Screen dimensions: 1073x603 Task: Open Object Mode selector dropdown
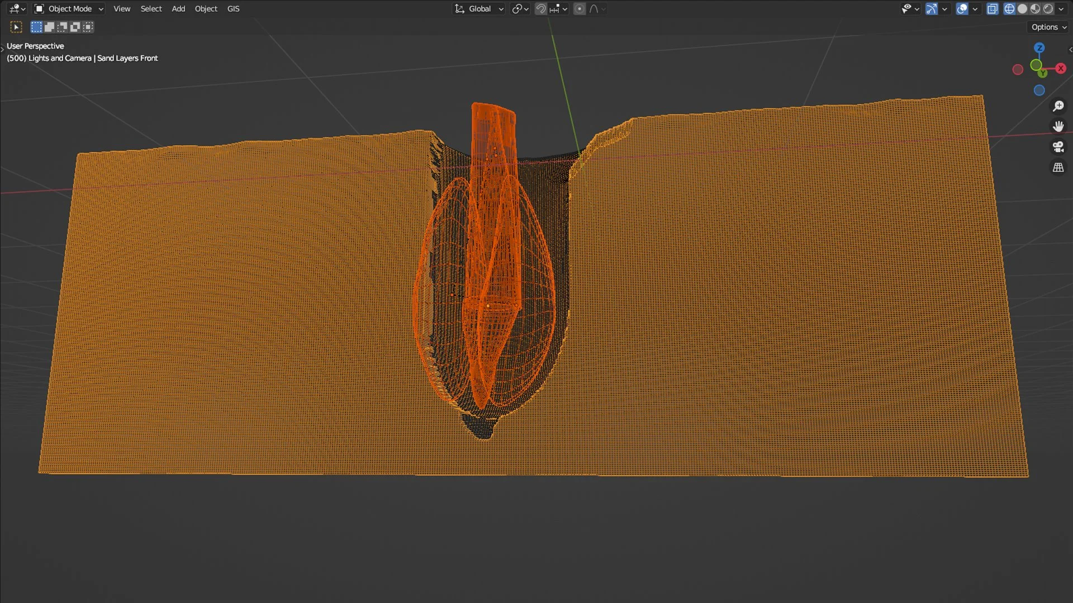[69, 9]
